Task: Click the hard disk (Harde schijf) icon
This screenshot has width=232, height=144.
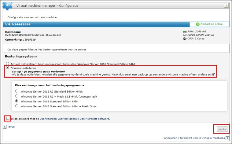Action: pyautogui.click(x=184, y=35)
